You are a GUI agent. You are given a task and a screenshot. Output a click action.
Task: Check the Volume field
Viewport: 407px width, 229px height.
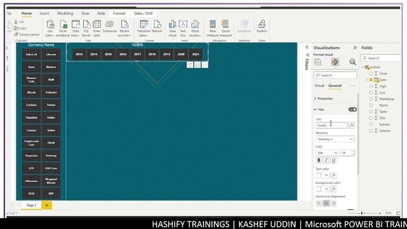pos(371,131)
